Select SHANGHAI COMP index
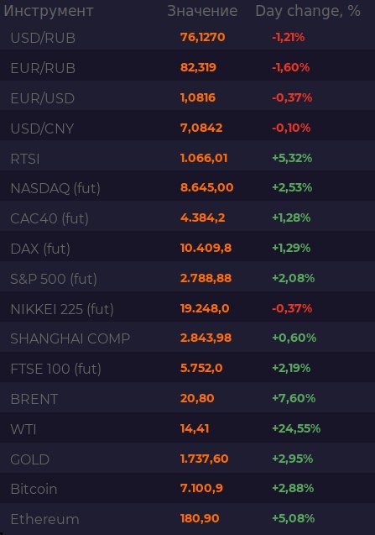Image resolution: width=375 pixels, height=535 pixels. [x=188, y=338]
